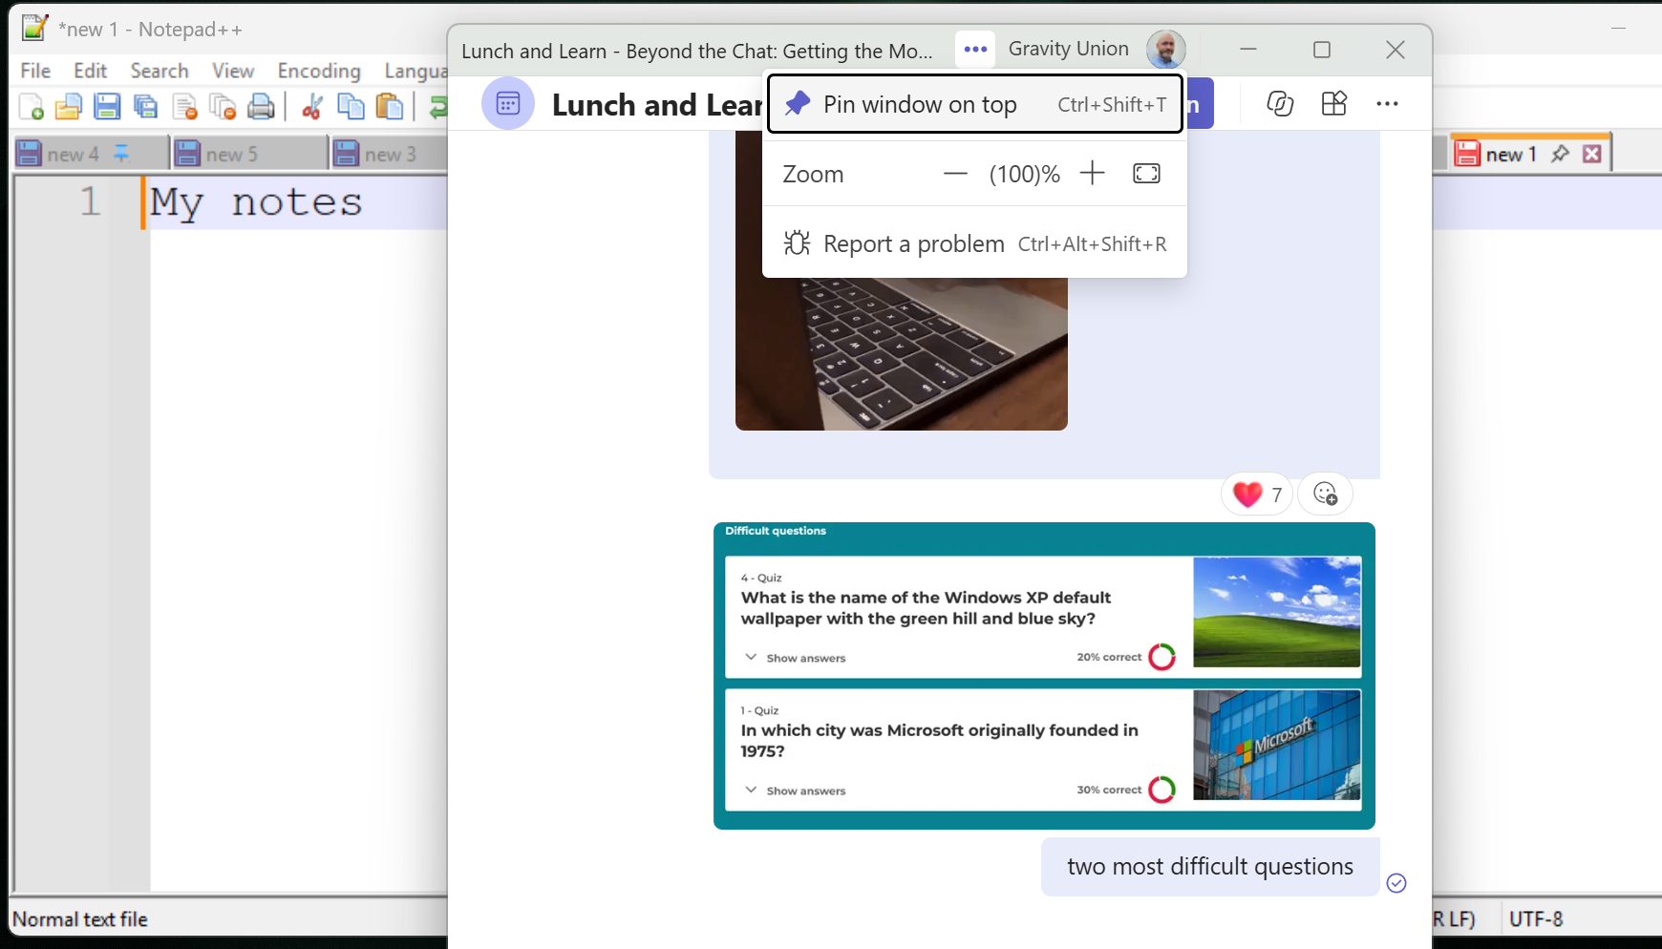Click the add reaction smiley icon
The image size is (1662, 949).
pos(1325,494)
